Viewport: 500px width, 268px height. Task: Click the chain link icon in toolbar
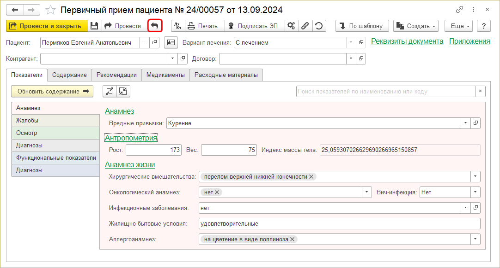coord(305,26)
